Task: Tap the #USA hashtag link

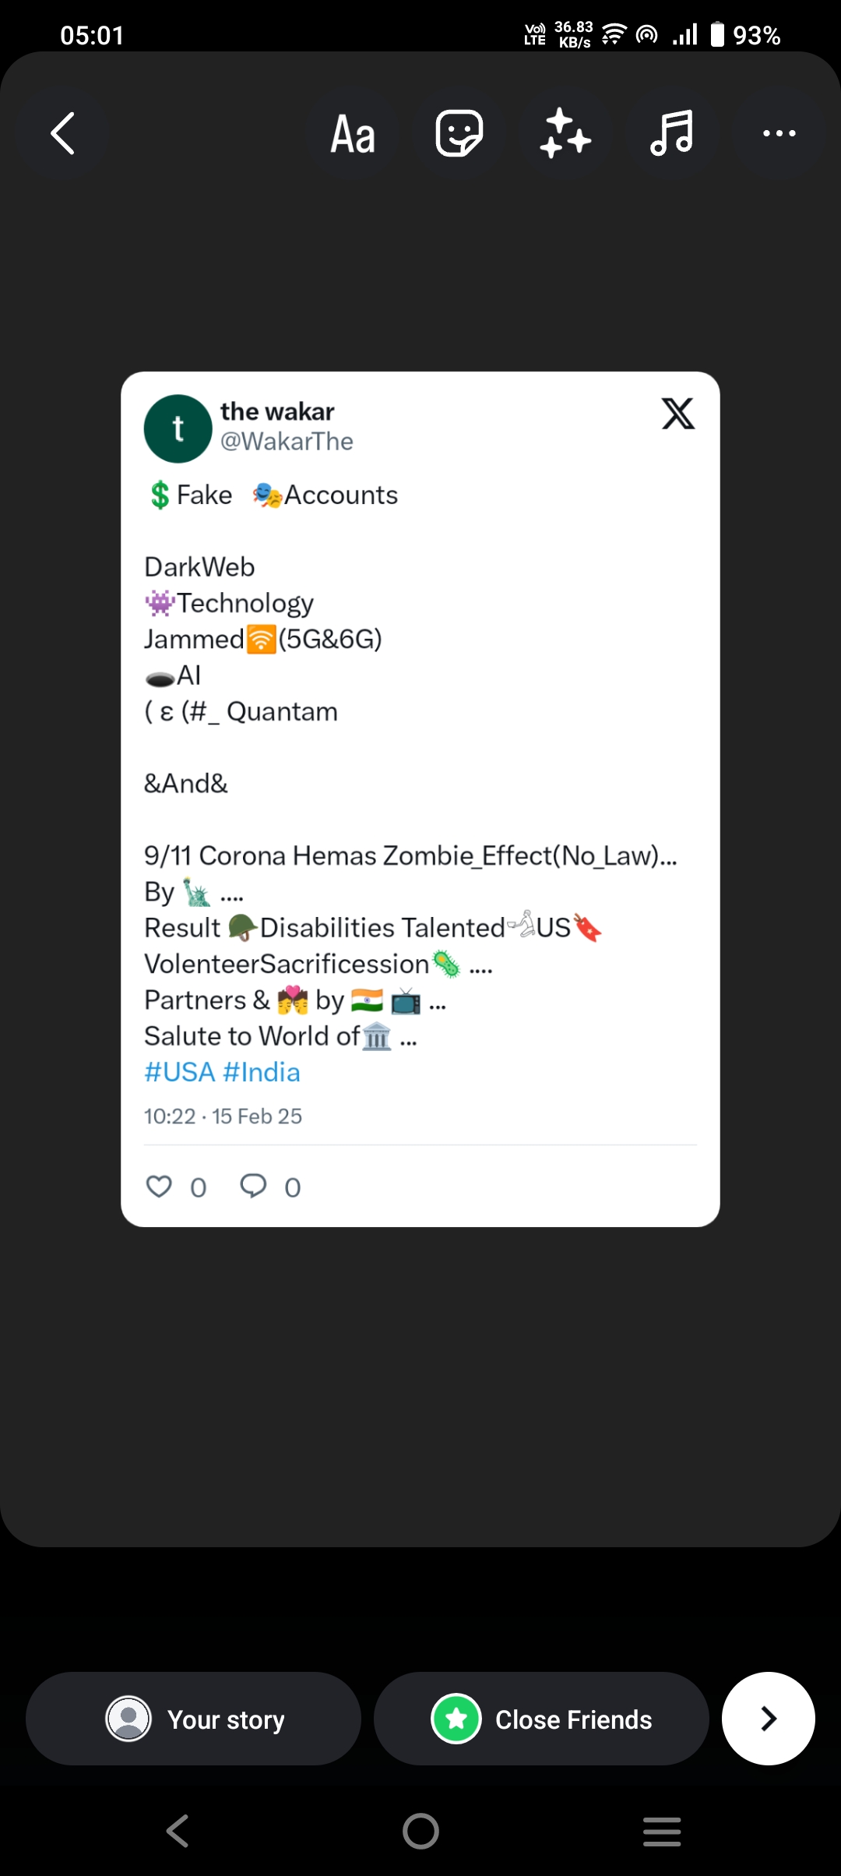Action: [180, 1073]
